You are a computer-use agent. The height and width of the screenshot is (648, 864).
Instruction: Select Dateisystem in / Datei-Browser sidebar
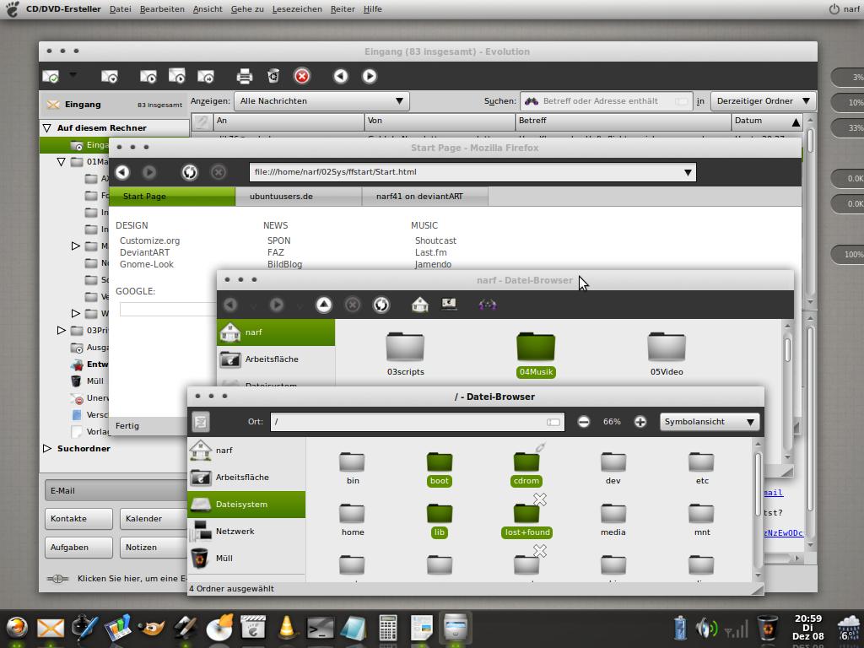[x=246, y=505]
